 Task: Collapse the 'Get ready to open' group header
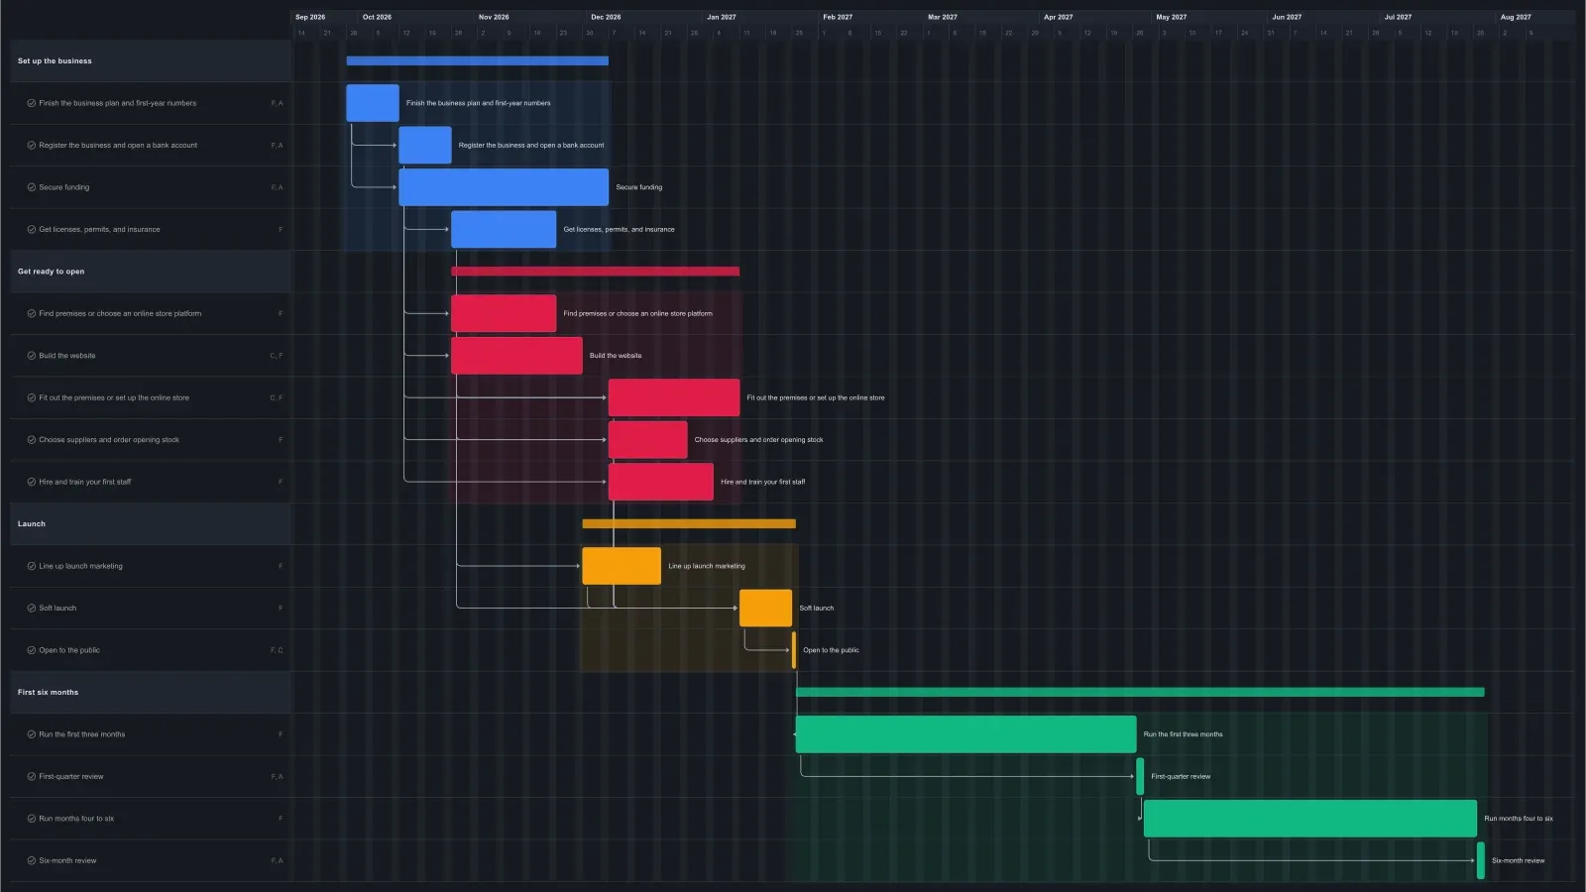click(151, 272)
